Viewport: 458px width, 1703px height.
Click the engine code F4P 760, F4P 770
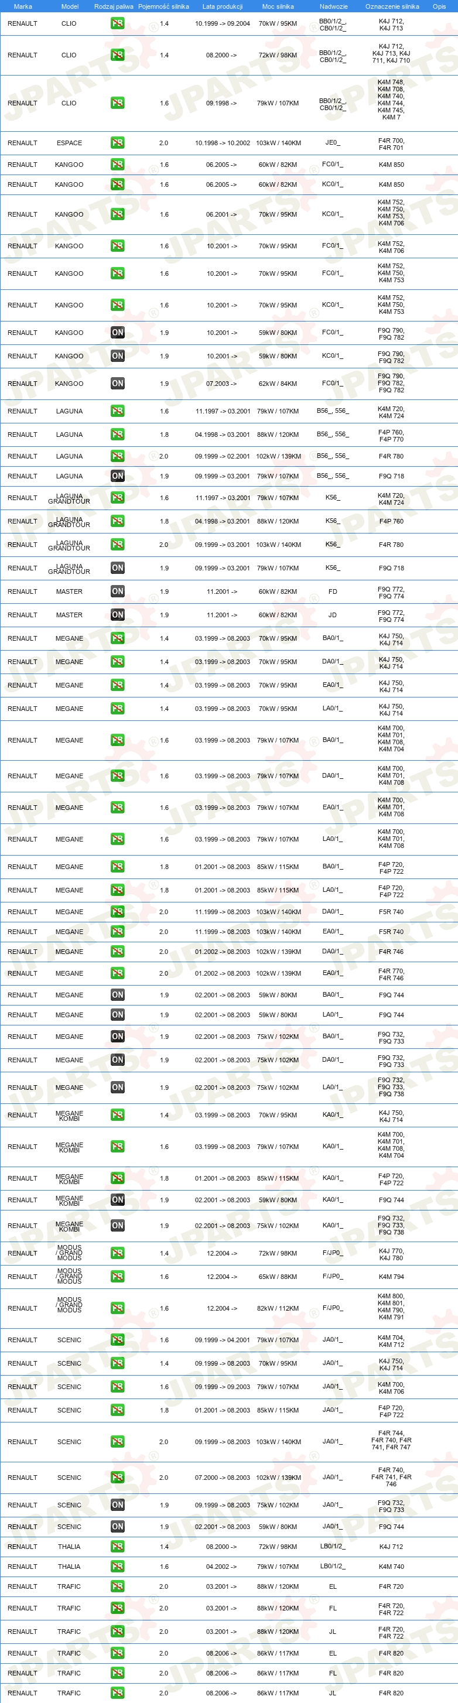[391, 436]
